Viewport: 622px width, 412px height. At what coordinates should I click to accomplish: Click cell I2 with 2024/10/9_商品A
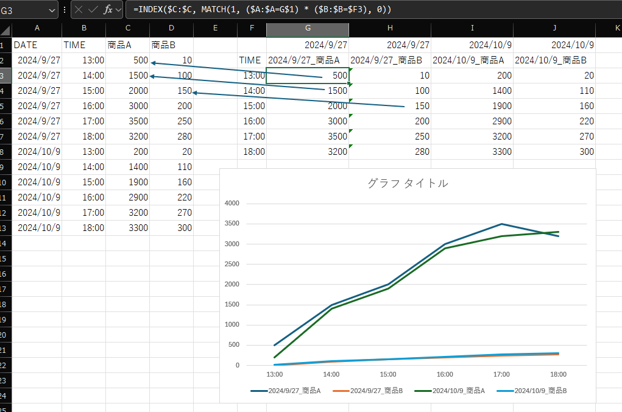pos(472,60)
